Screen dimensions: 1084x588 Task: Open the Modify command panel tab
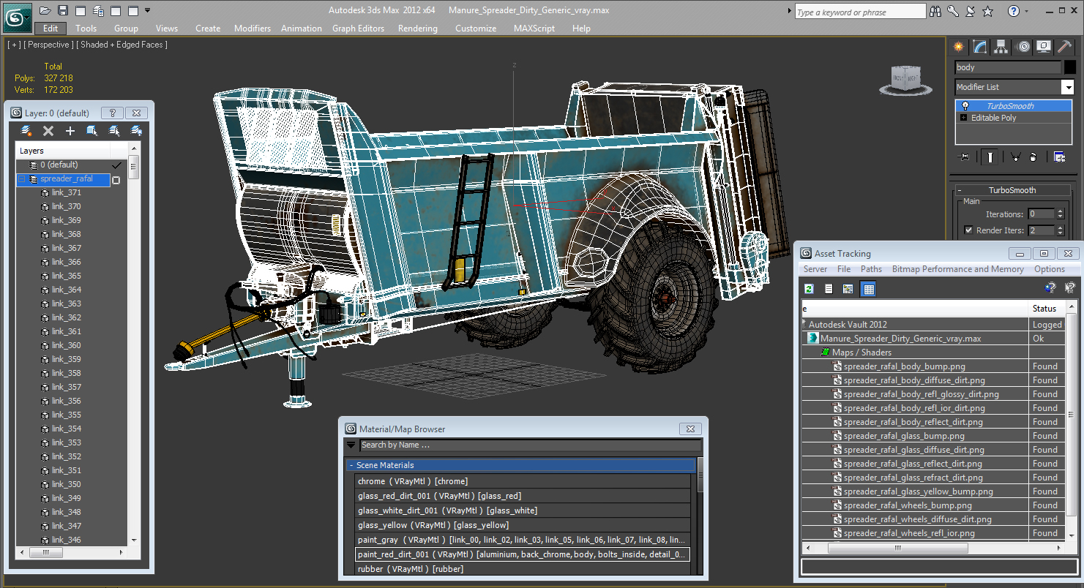[x=980, y=47]
